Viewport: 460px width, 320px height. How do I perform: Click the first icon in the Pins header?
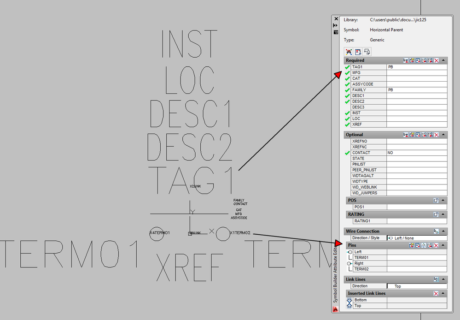click(x=412, y=245)
